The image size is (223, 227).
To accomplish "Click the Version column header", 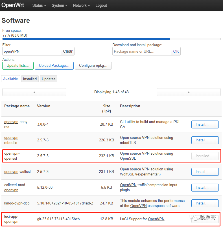I will coord(44,106).
